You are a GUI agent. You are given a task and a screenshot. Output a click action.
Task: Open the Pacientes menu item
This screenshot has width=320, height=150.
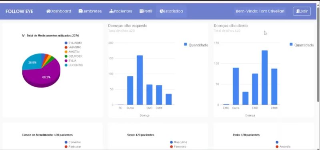click(x=121, y=11)
